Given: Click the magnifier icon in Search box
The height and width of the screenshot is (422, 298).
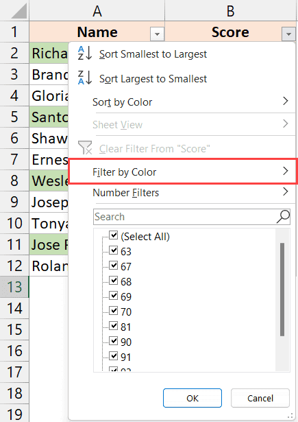Looking at the screenshot, I should (x=283, y=217).
